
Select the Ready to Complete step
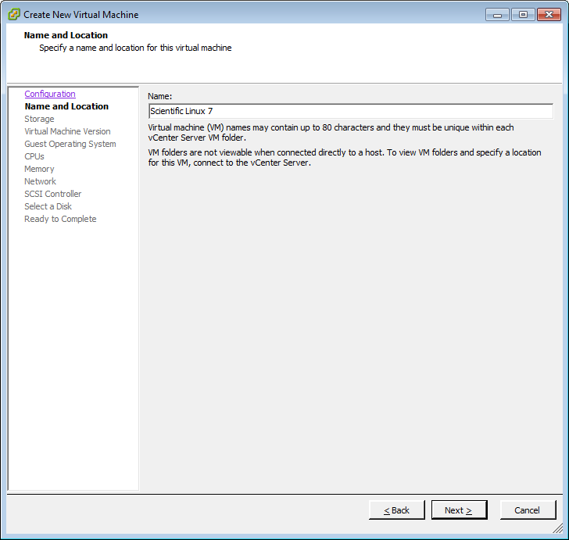click(60, 219)
